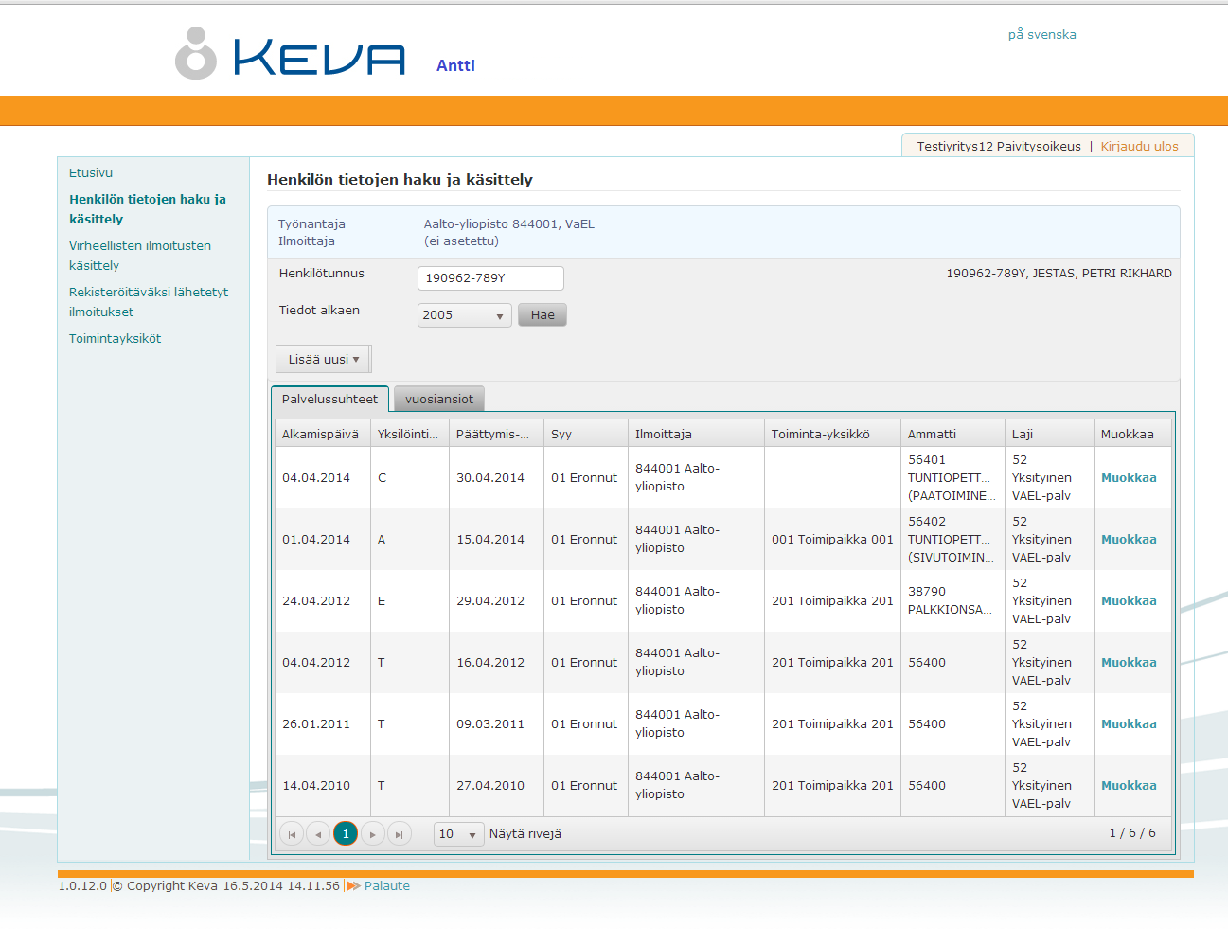The width and height of the screenshot is (1228, 945).
Task: Select start date 26.01.2011 cell
Action: (322, 724)
